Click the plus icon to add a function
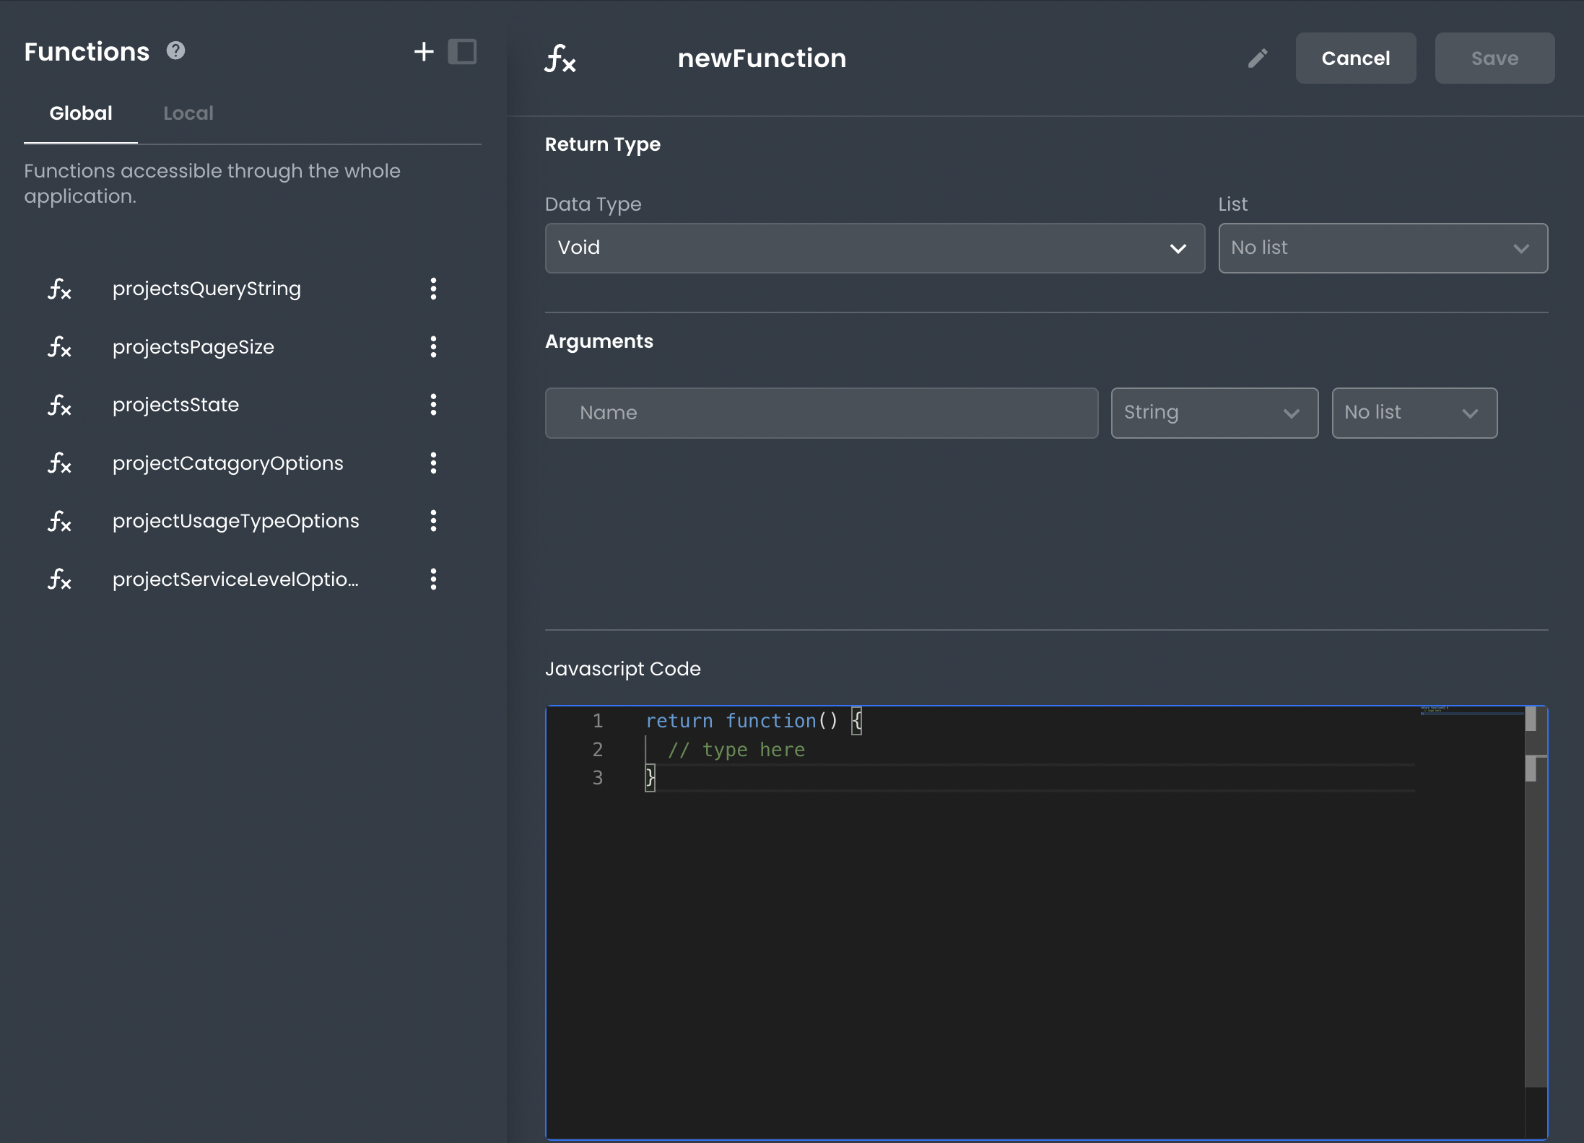 [424, 52]
